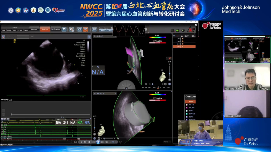Adjust the LA map transparency slider
Screen dimensions: 271x152
(x=156, y=84)
